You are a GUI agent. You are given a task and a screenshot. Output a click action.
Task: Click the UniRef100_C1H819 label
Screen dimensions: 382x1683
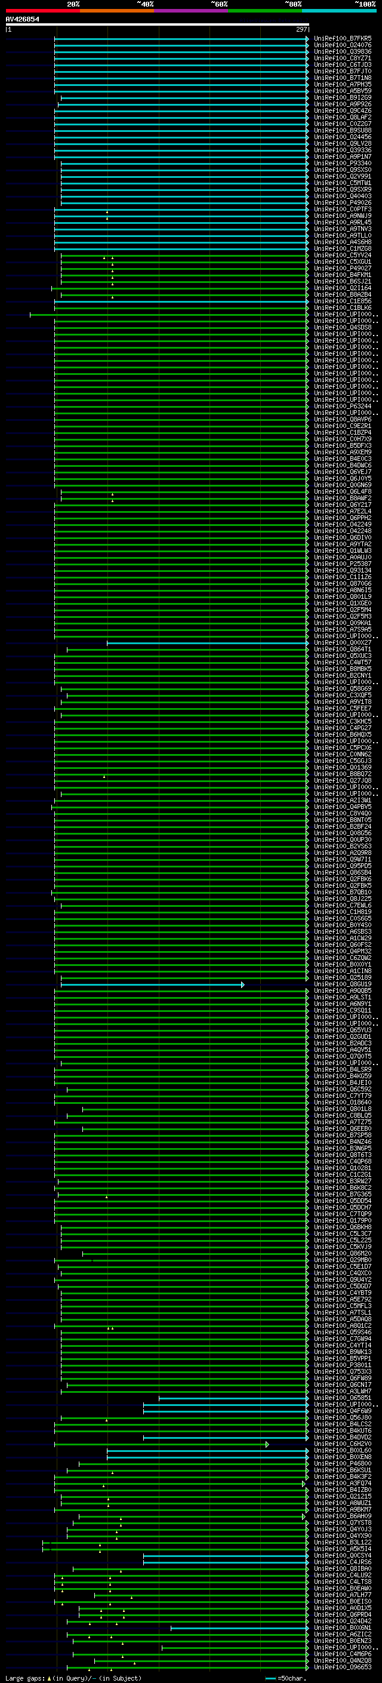tap(343, 912)
